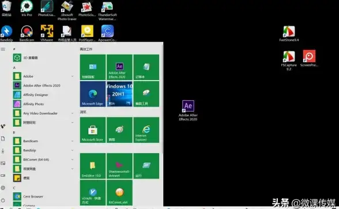Jump to letter C section header
Image resolution: width=339 pixels, height=209 pixels.
pyautogui.click(x=14, y=188)
